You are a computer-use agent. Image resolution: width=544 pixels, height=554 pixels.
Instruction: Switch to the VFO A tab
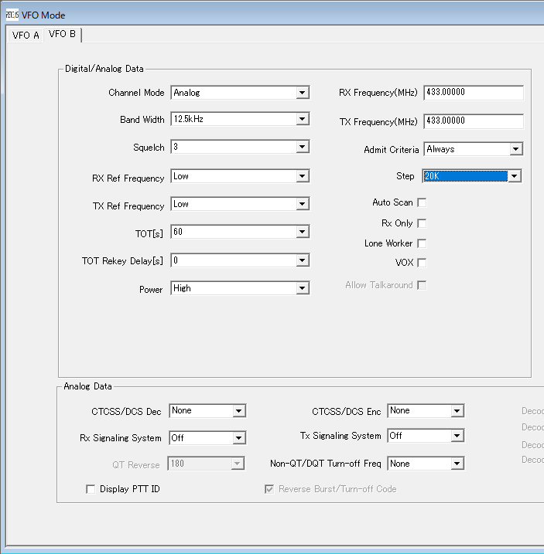pyautogui.click(x=26, y=36)
